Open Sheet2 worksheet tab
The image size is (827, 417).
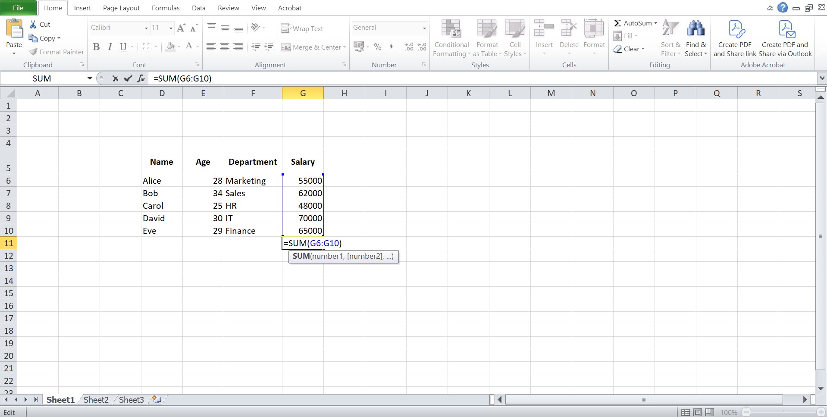tap(96, 400)
